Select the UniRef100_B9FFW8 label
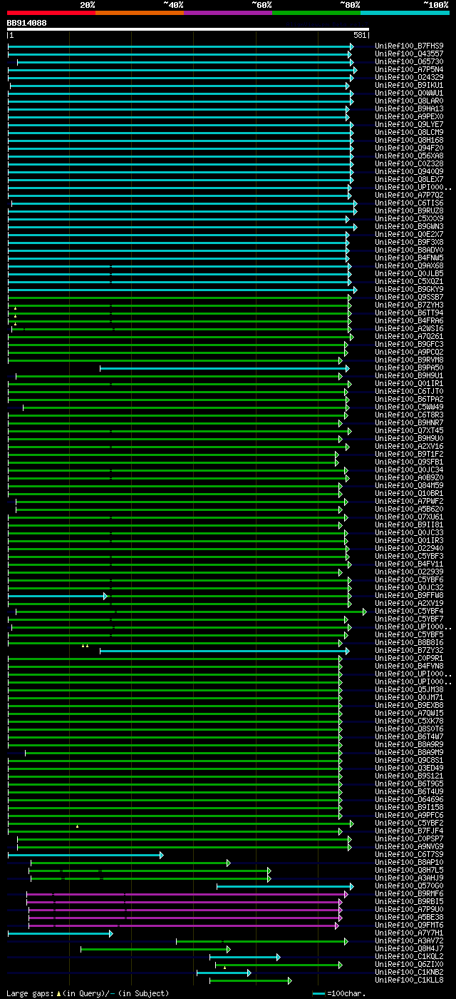This screenshot has width=456, height=999. click(x=409, y=595)
